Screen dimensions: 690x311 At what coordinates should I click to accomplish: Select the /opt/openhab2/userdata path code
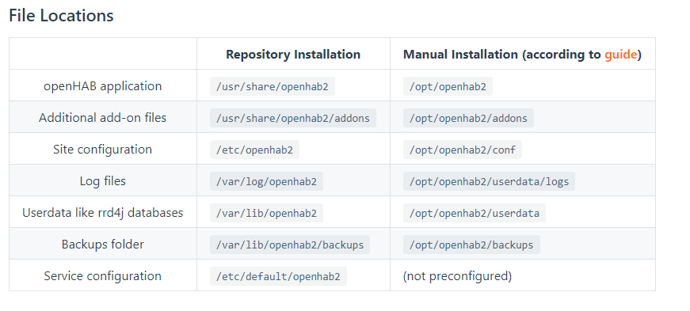(475, 213)
